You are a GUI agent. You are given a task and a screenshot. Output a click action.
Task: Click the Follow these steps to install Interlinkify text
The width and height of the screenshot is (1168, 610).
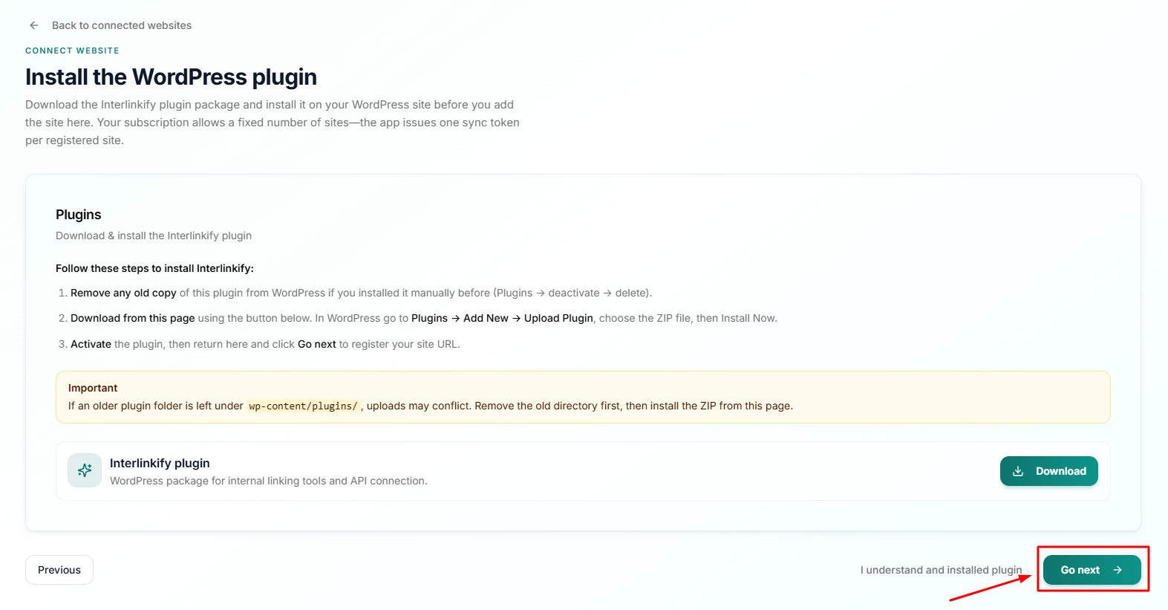click(154, 268)
